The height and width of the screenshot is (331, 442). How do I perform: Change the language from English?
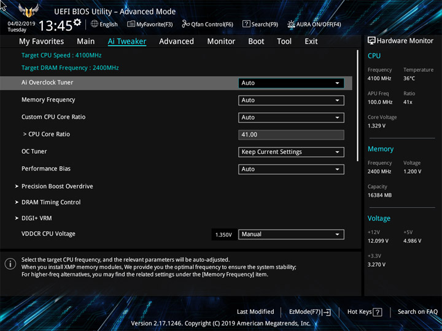109,24
